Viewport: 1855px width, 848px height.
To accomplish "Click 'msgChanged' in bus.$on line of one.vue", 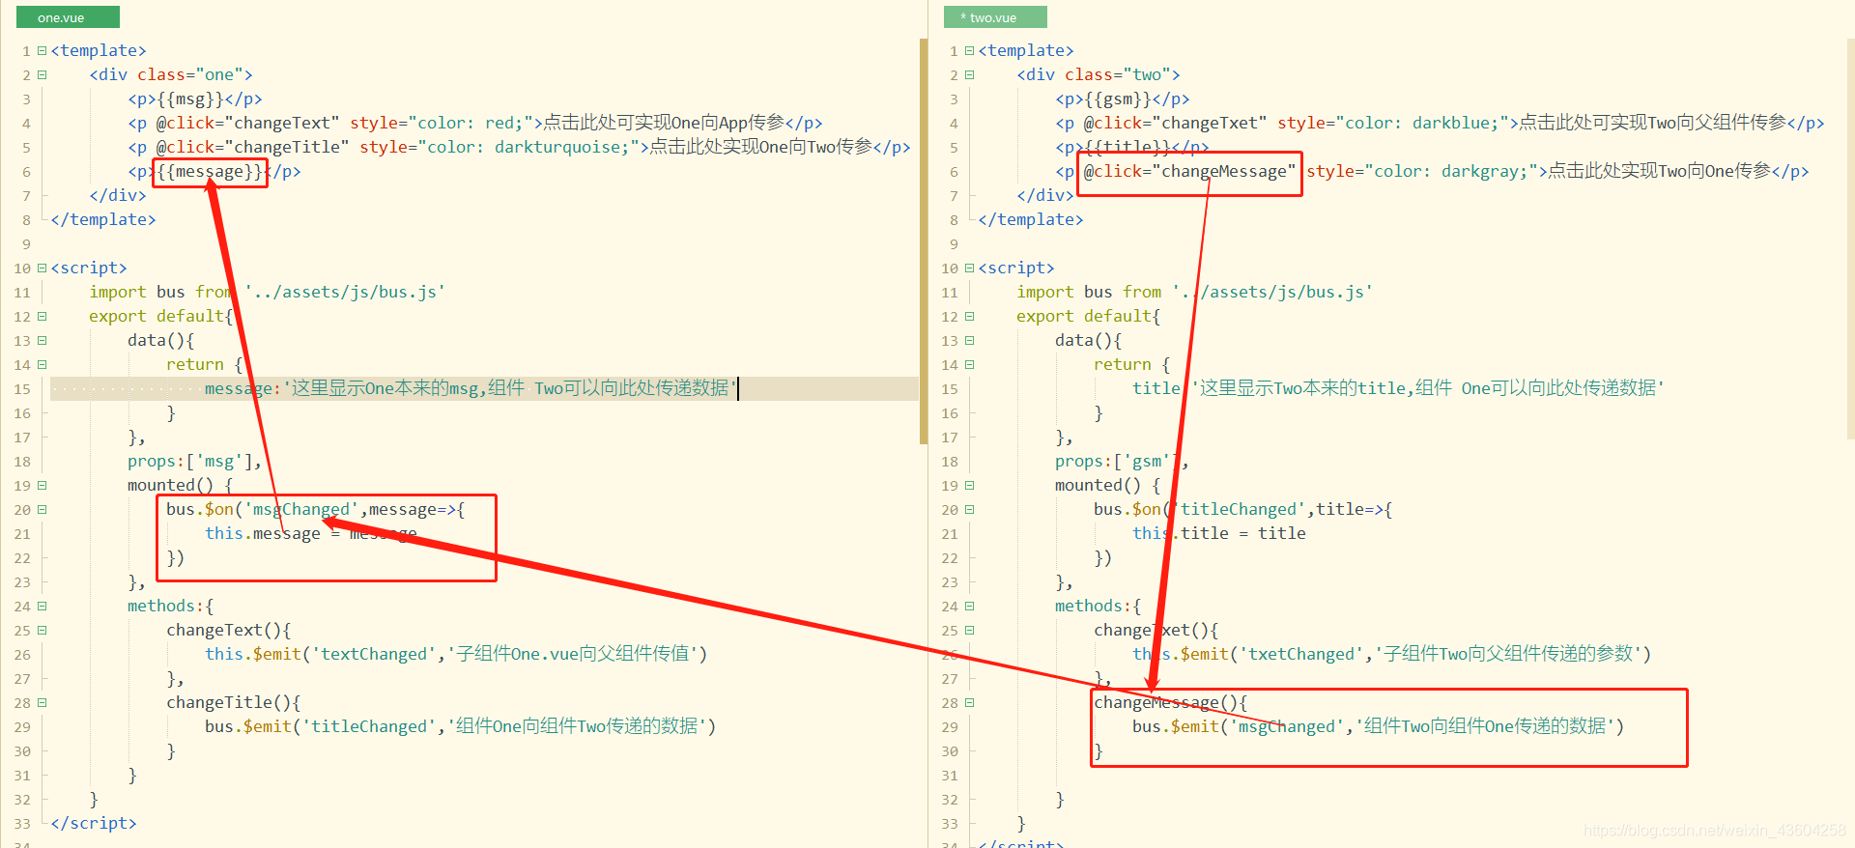I will [x=301, y=509].
